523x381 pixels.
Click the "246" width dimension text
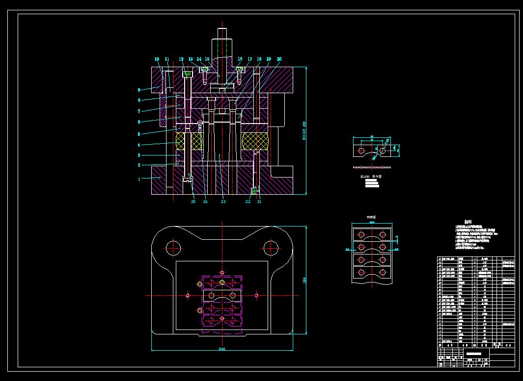(x=222, y=349)
